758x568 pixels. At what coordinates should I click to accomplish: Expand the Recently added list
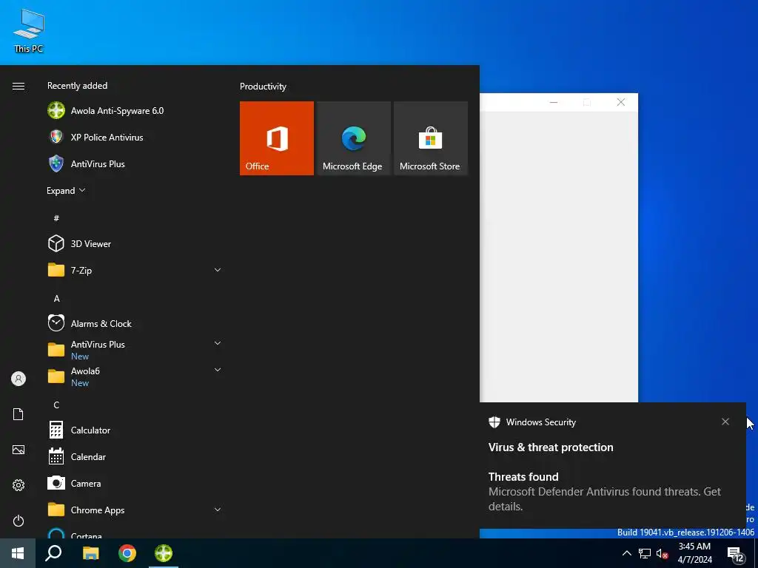point(66,190)
